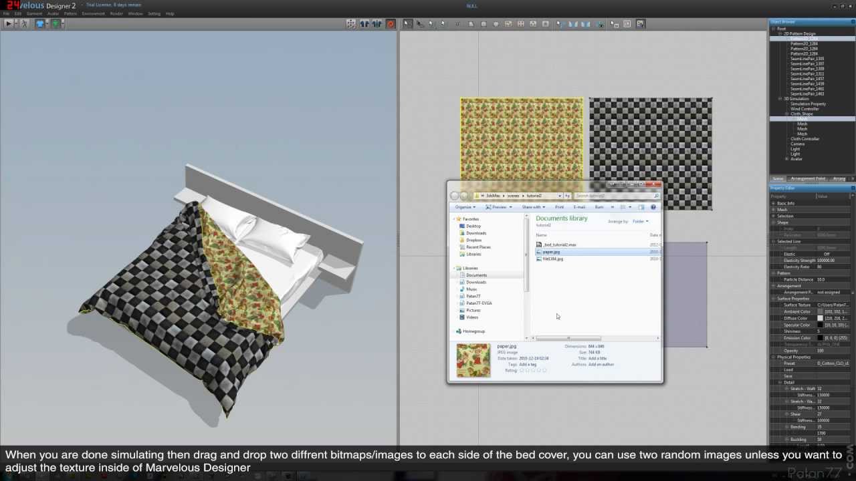Image resolution: width=856 pixels, height=481 pixels.
Task: Open the Edit menu
Action: [18, 13]
